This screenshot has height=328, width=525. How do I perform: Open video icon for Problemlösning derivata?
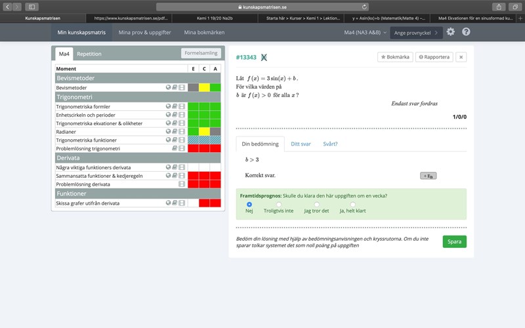coord(182,185)
